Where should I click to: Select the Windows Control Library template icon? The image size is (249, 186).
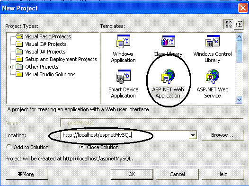pyautogui.click(x=213, y=41)
